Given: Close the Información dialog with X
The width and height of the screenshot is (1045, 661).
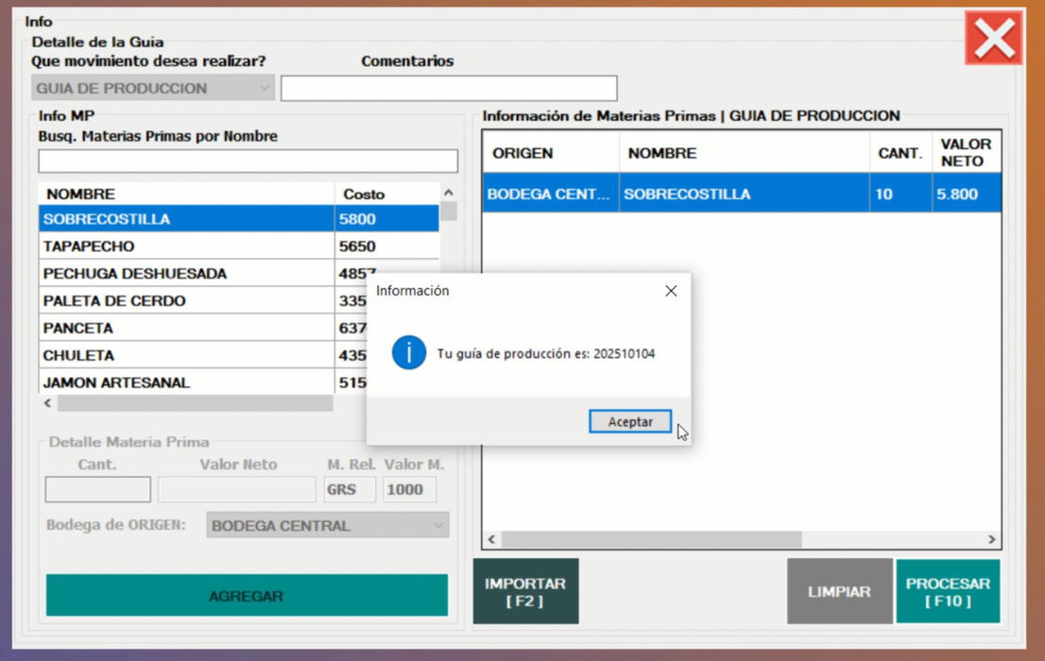Looking at the screenshot, I should click(671, 291).
